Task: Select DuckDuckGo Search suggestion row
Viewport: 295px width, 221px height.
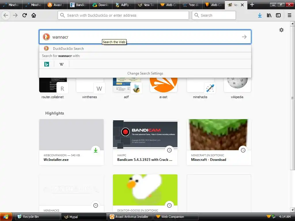Action: pyautogui.click(x=145, y=48)
